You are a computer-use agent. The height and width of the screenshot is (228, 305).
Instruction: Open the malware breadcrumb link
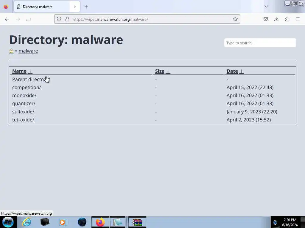(x=28, y=51)
